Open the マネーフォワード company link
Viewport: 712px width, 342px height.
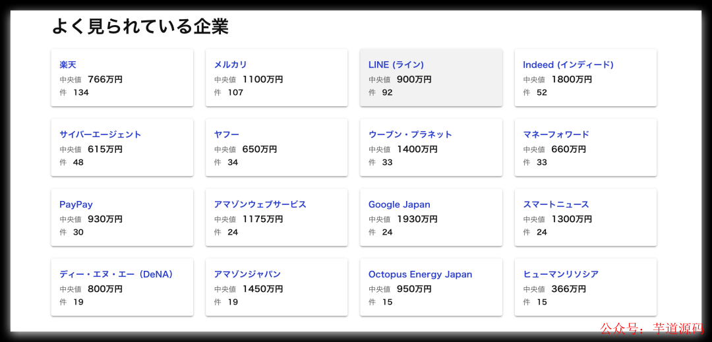click(x=556, y=134)
